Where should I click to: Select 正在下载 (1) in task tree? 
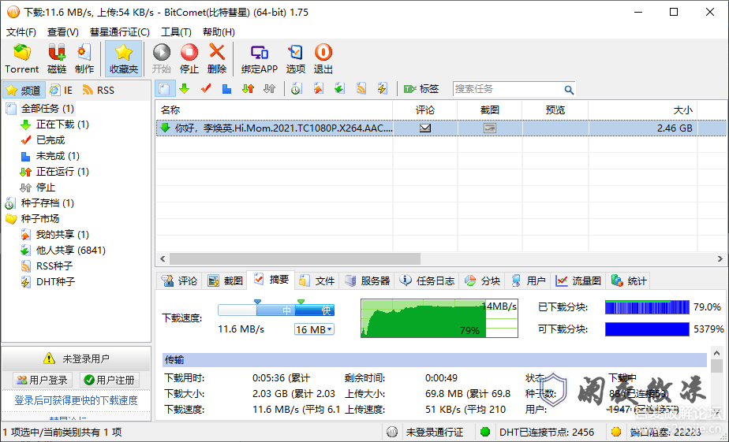(x=62, y=124)
